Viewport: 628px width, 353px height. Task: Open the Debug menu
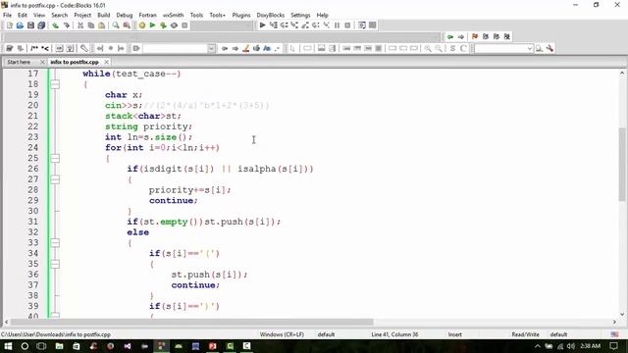(125, 15)
